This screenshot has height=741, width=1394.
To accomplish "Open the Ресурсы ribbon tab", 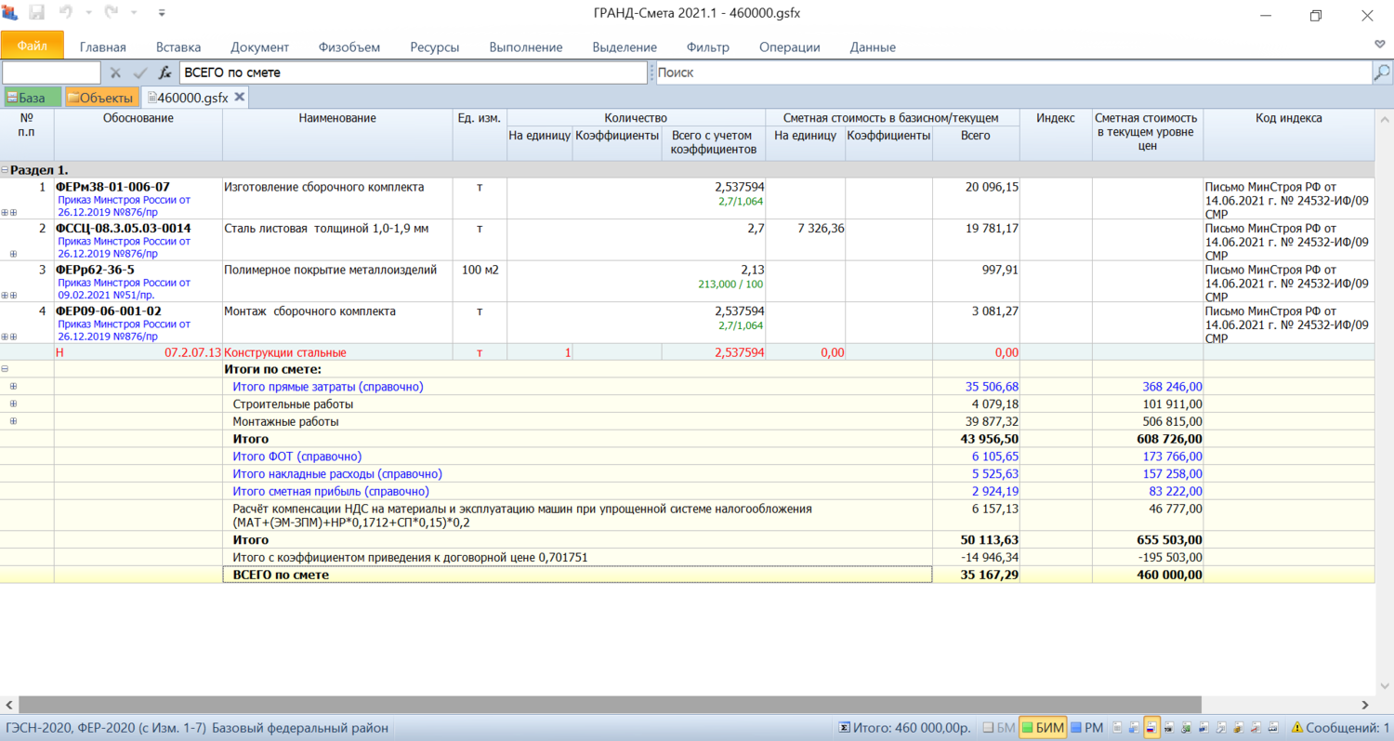I will [434, 47].
